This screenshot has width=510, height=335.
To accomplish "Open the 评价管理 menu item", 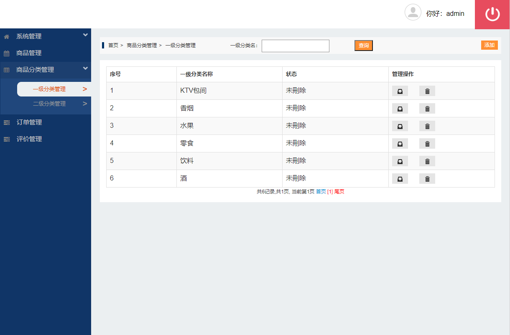I will click(x=29, y=139).
